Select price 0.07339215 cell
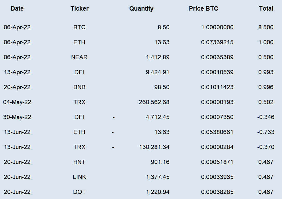The image size is (282, 199). (217, 42)
